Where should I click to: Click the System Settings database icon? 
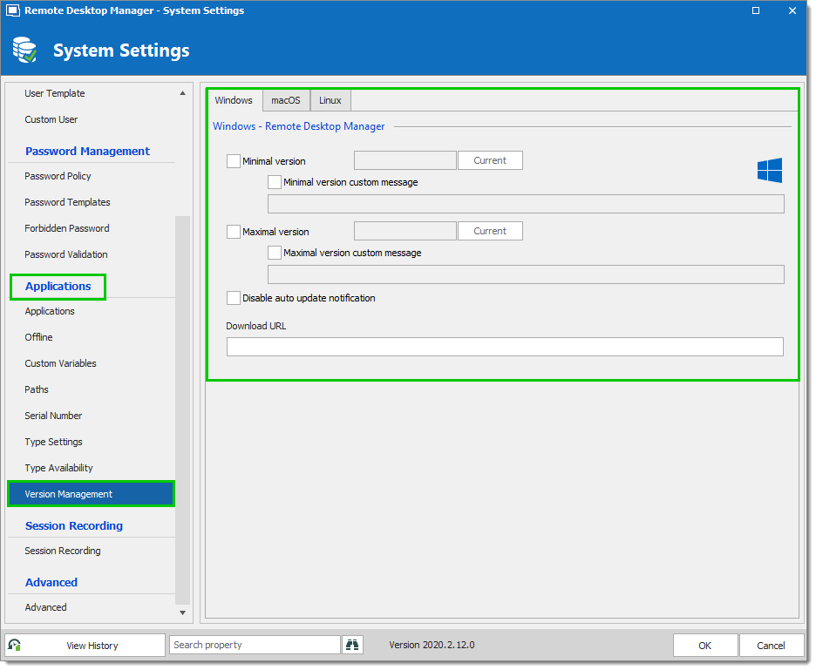24,50
